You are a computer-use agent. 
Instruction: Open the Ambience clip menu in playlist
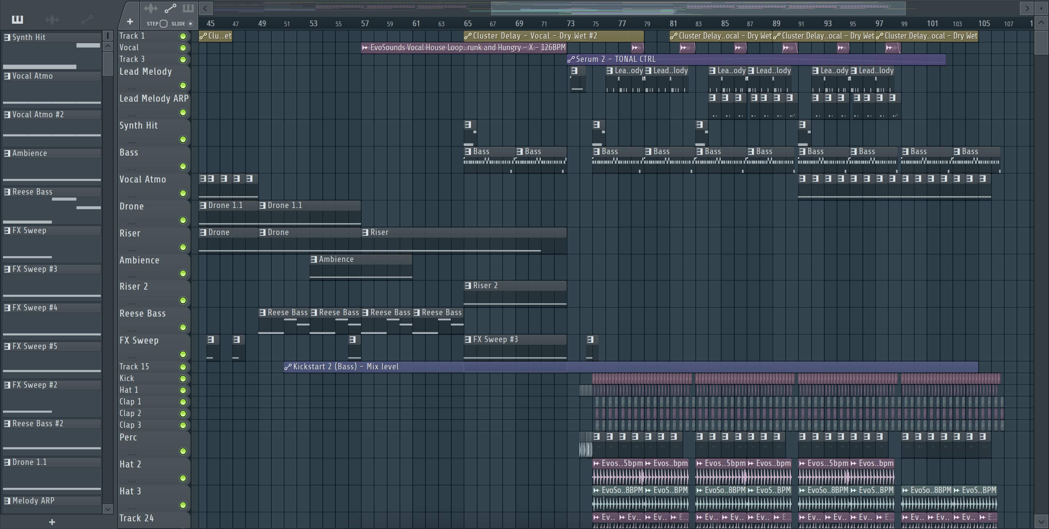coord(314,259)
